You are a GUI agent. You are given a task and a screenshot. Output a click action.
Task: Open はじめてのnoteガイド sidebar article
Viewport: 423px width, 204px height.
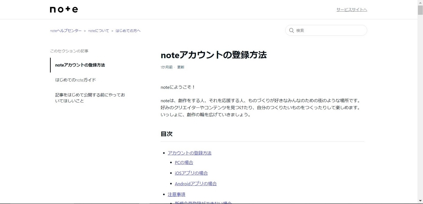tap(75, 80)
